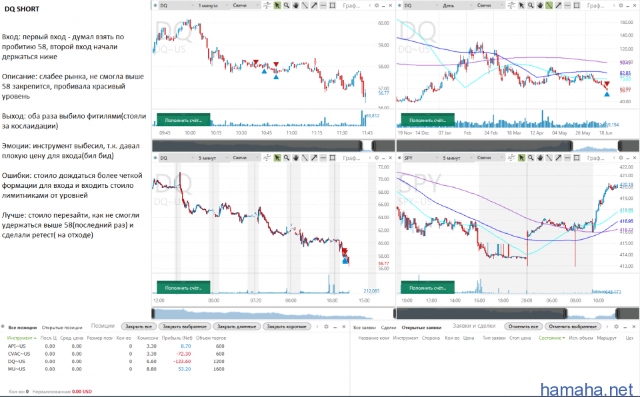Toggle link indicator dot of DQ 1 минута chart
The height and width of the screenshot is (397, 640).
pyautogui.click(x=155, y=5)
